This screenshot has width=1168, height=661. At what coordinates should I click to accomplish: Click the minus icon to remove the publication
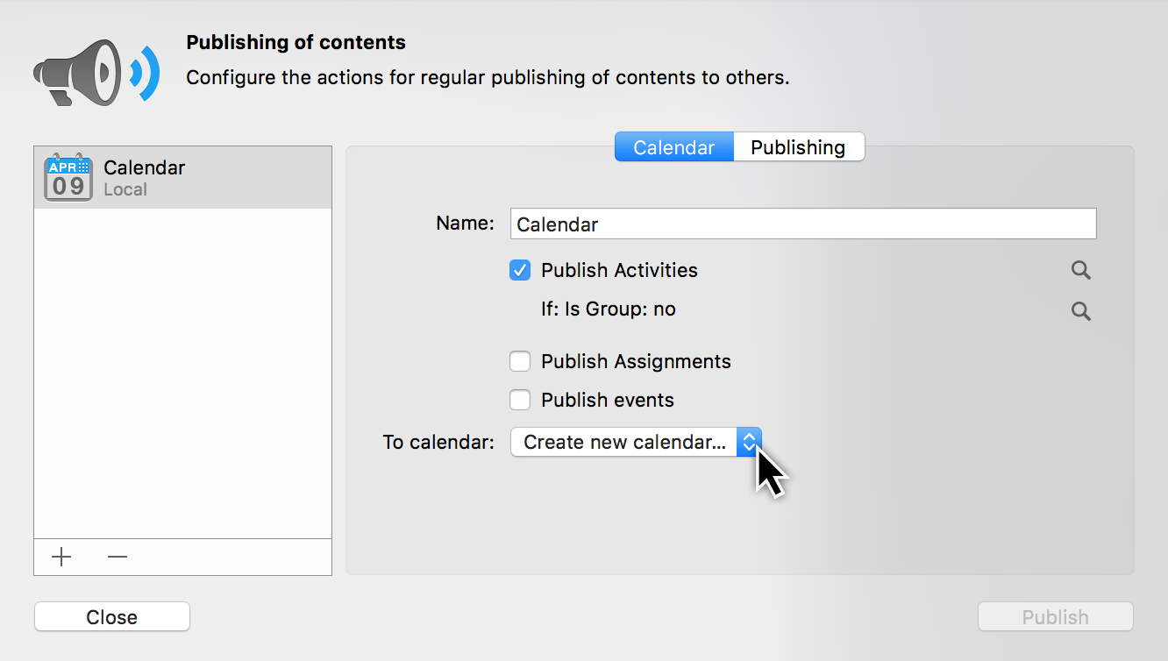pyautogui.click(x=117, y=557)
